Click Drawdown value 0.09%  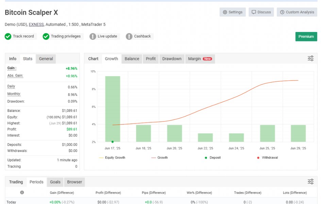[72, 101]
